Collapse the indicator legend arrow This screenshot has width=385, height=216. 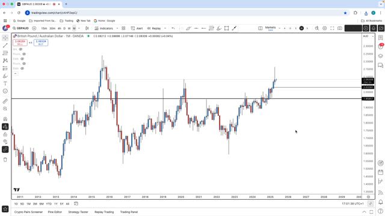coord(16,73)
